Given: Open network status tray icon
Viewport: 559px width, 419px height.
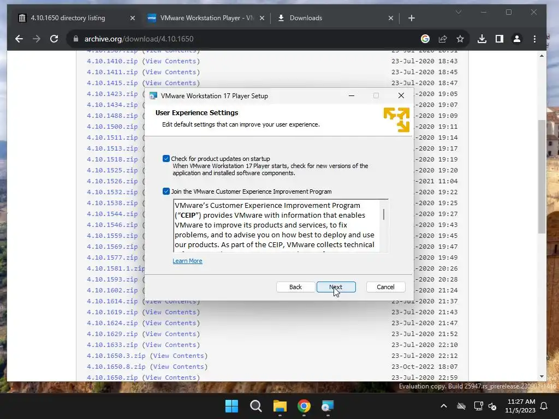Looking at the screenshot, I should point(478,406).
